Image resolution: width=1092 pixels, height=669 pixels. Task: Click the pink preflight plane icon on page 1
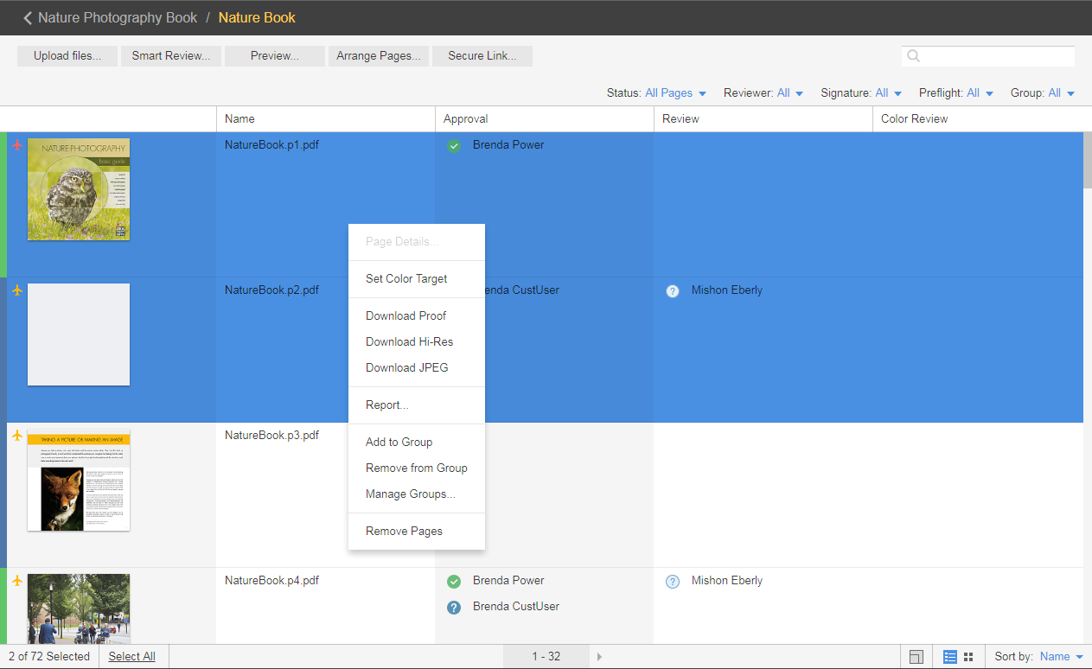coord(16,145)
